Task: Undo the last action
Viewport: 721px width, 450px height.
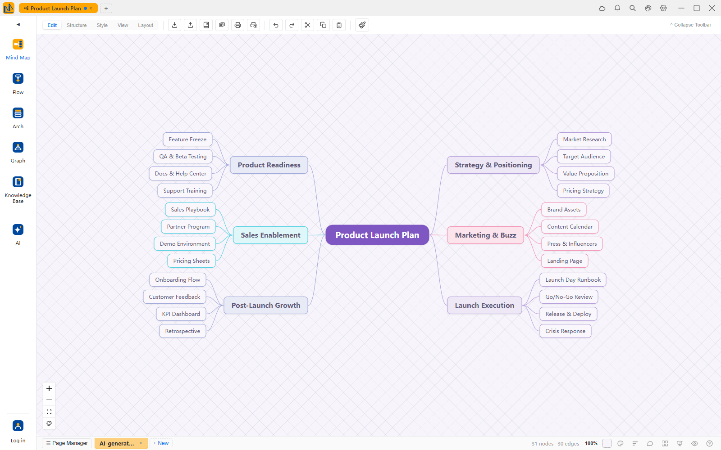Action: pyautogui.click(x=276, y=25)
